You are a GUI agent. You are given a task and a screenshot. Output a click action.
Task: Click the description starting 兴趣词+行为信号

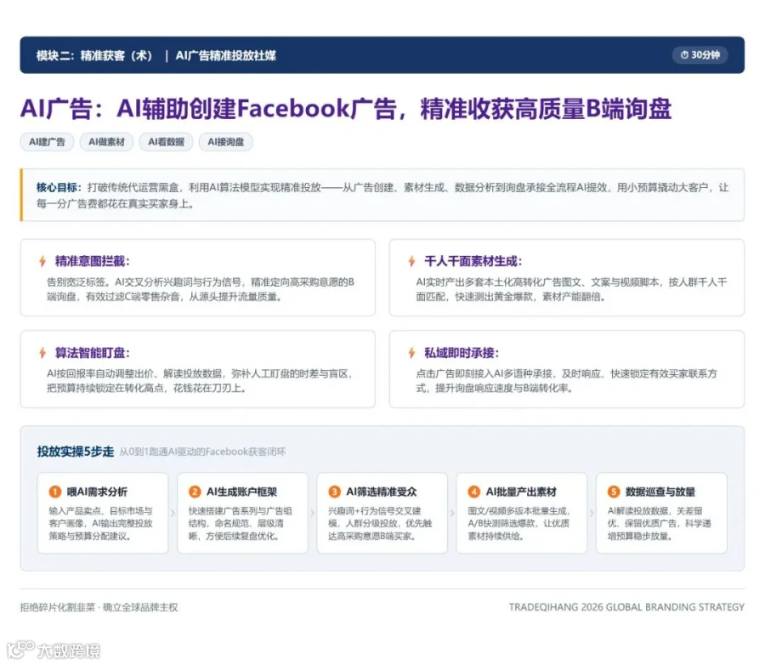point(380,523)
